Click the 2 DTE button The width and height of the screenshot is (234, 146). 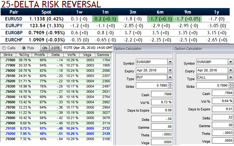[55, 48]
